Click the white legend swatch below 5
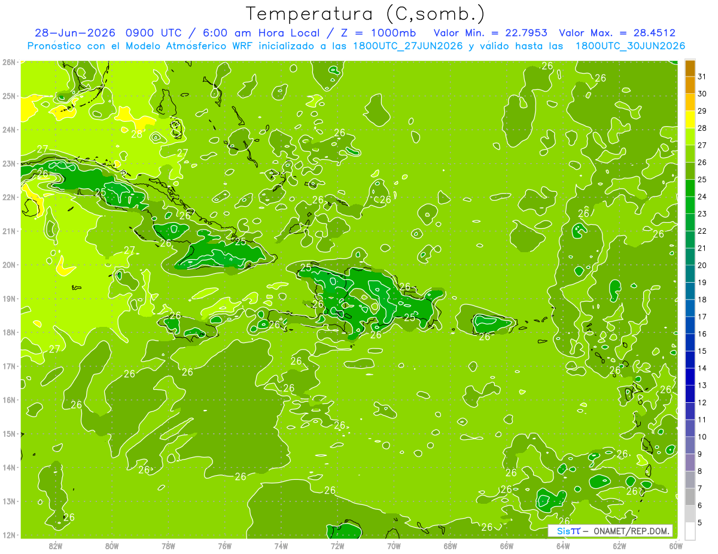The width and height of the screenshot is (718, 554). (x=690, y=531)
